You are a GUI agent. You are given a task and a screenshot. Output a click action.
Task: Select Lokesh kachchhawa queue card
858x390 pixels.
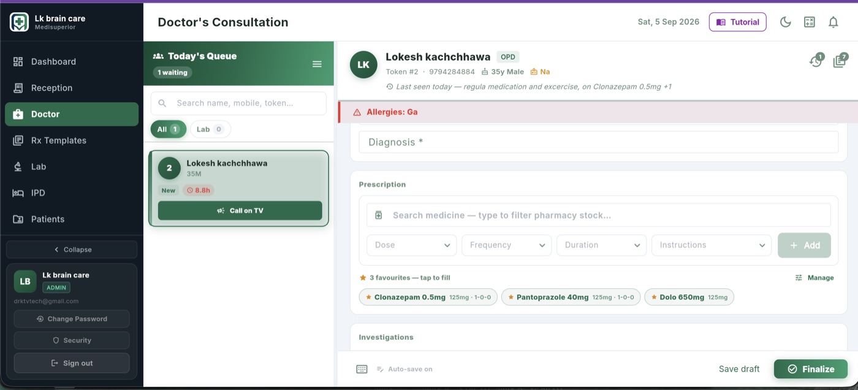tap(239, 188)
